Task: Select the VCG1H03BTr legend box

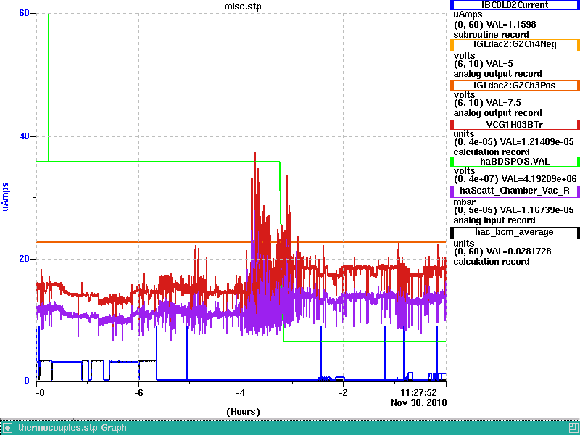Action: coord(515,125)
